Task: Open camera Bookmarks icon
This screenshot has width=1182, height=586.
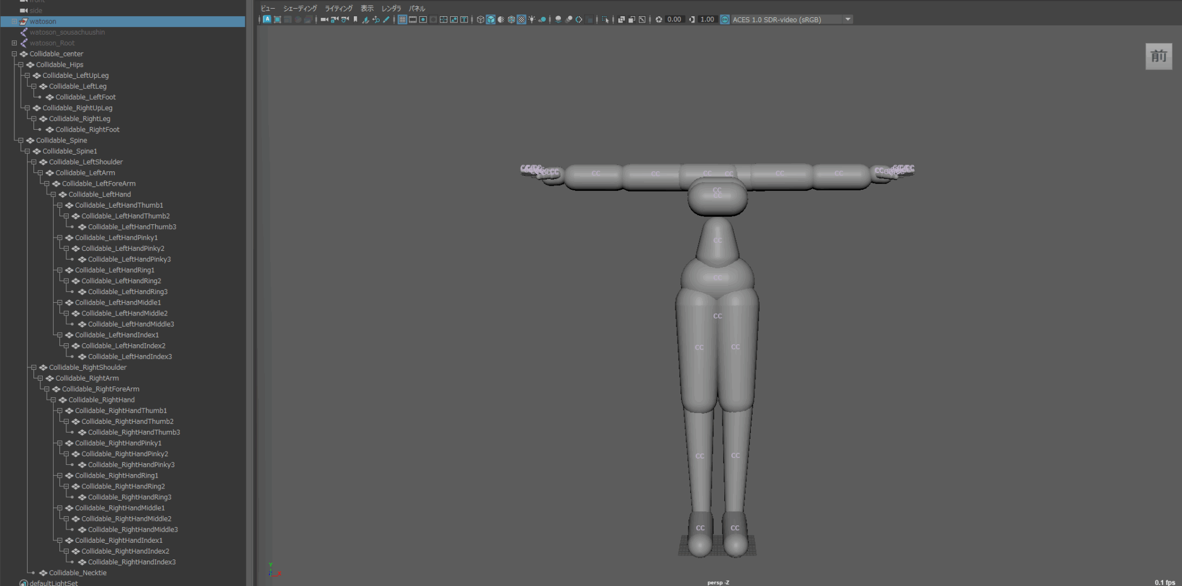Action: 356,20
